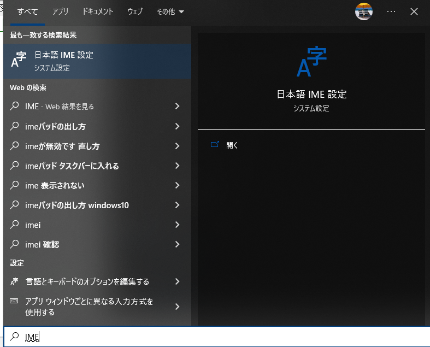This screenshot has height=347, width=430.
Task: Expand arrow for IME - Web 結果を見る
Action: coord(177,106)
